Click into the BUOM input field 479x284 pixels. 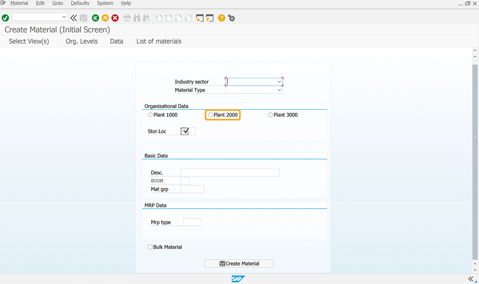pos(185,181)
